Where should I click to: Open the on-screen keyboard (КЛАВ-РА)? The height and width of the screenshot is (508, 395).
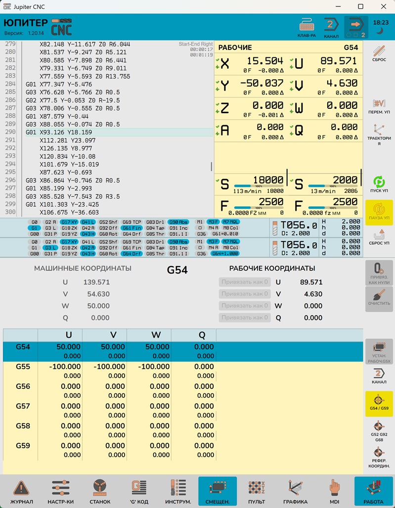point(307,28)
